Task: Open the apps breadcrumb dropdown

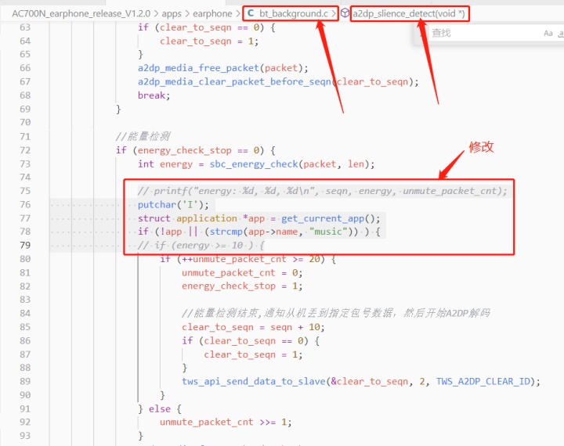Action: [172, 13]
